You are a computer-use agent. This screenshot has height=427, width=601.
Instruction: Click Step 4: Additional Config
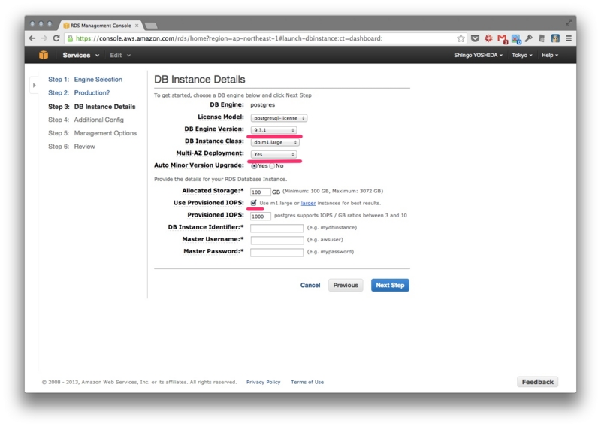[86, 120]
